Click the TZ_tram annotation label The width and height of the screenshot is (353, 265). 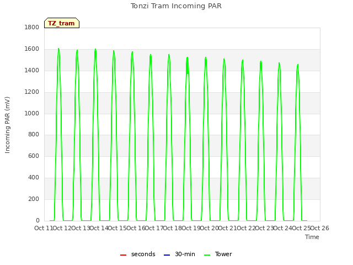coord(62,23)
